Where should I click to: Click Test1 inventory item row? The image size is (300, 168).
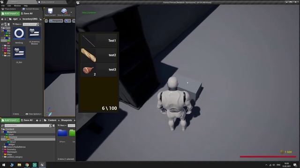98,41
